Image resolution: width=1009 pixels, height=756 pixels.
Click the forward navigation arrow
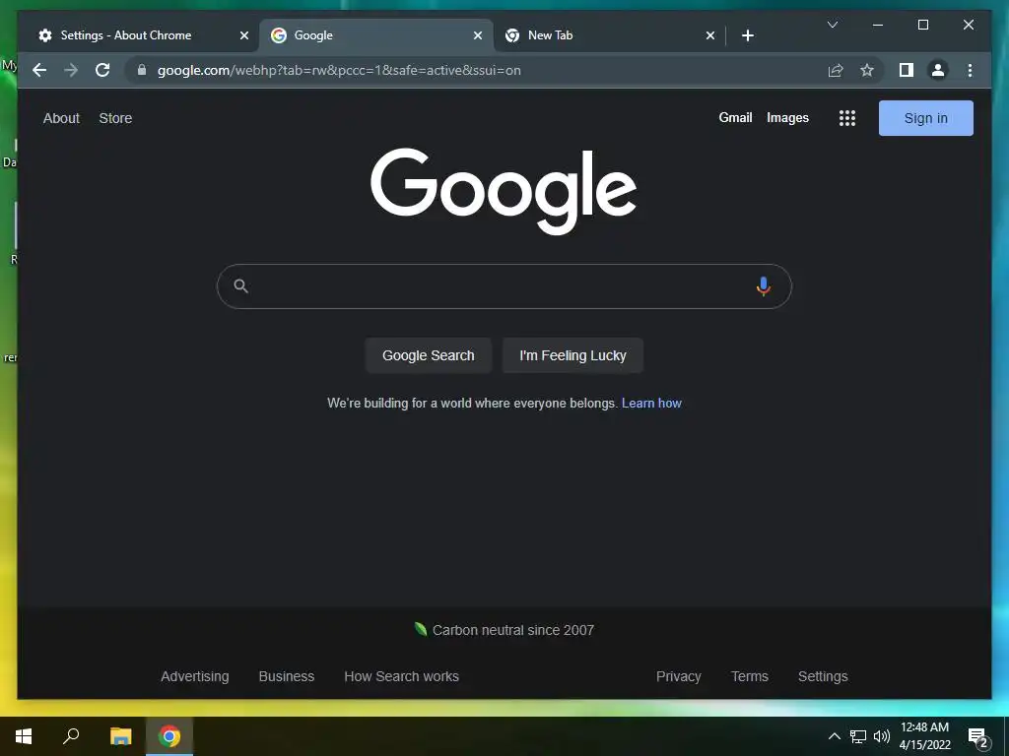click(x=71, y=70)
